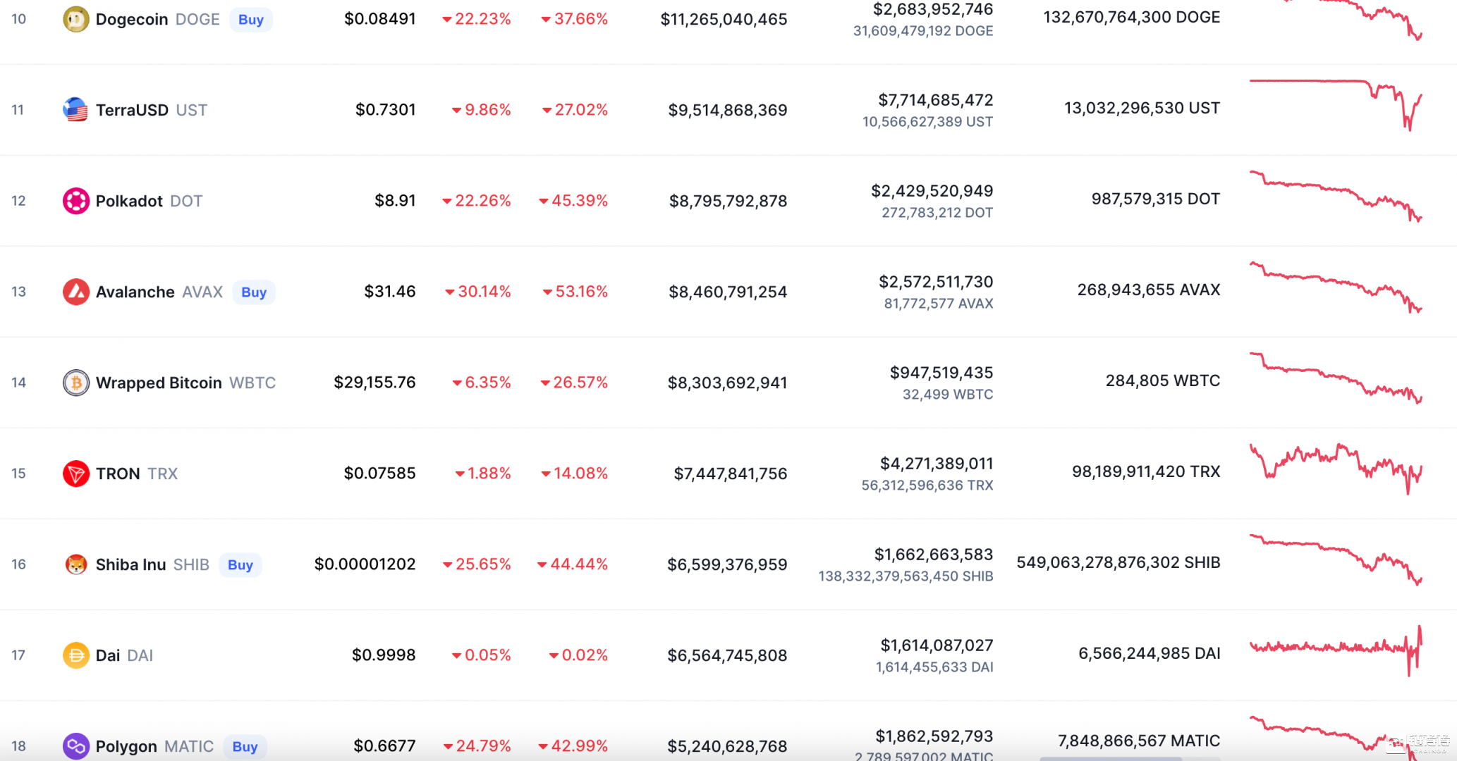Image resolution: width=1457 pixels, height=761 pixels.
Task: Click the Dogecoin coin logo
Action: tap(76, 19)
